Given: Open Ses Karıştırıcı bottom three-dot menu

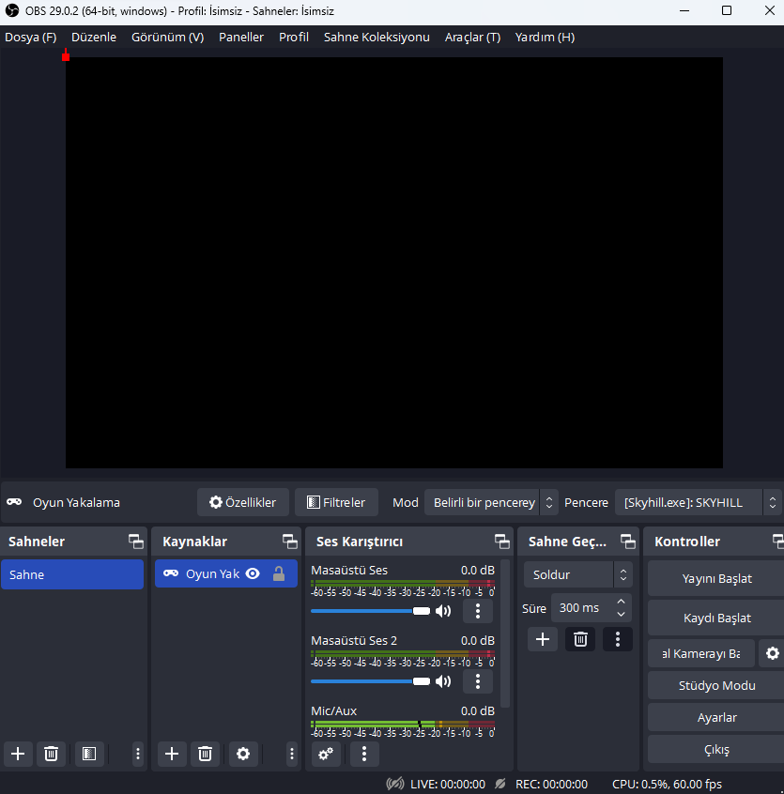Looking at the screenshot, I should [x=363, y=754].
